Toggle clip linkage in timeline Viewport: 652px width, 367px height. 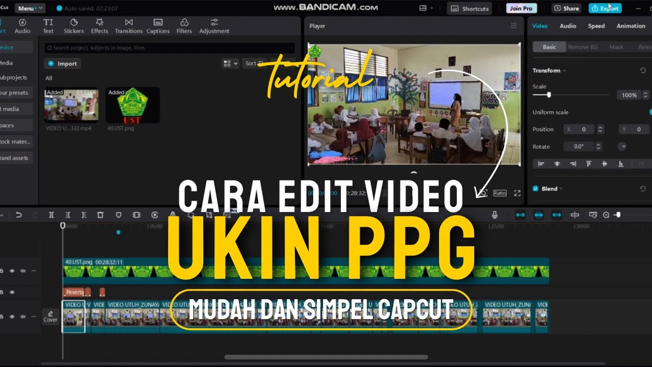[557, 215]
